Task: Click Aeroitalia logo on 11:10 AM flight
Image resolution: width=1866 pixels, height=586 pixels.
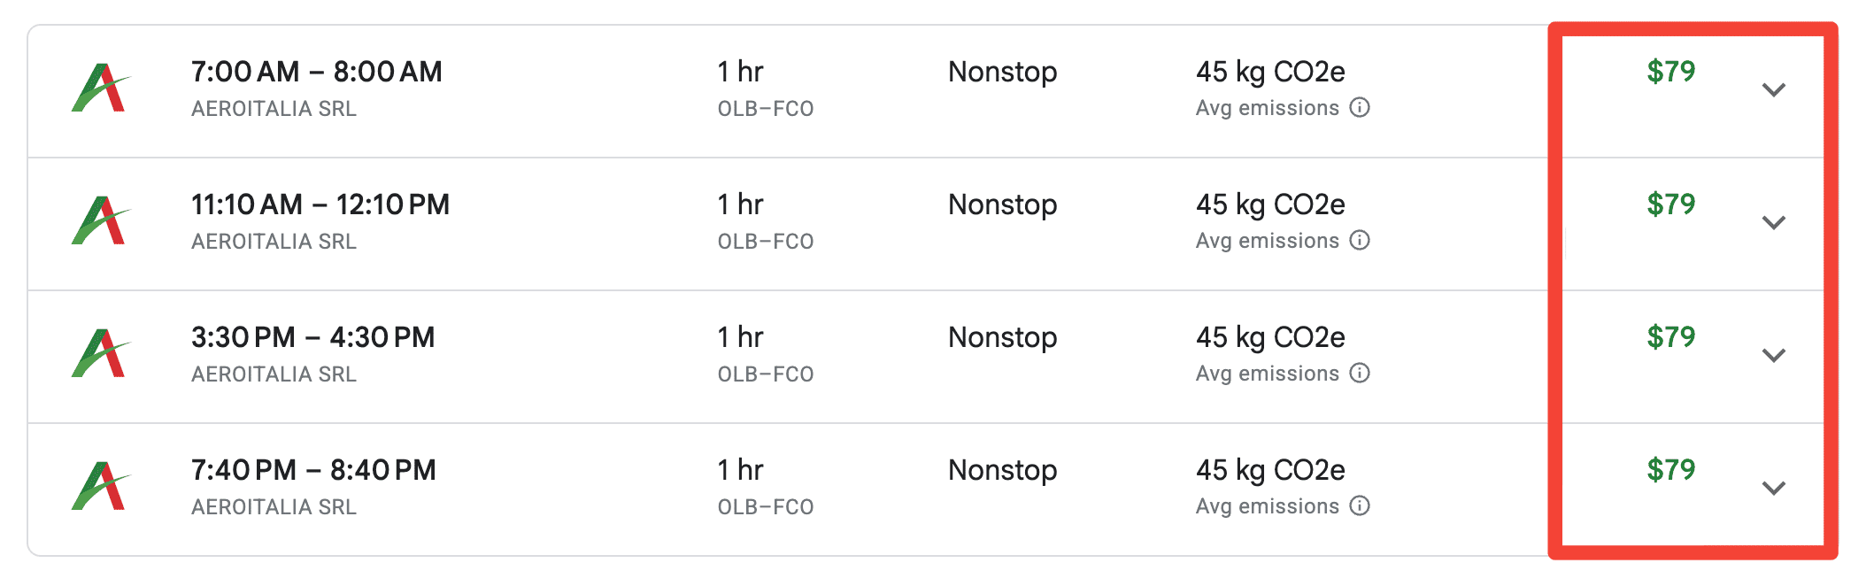Action: [x=101, y=220]
